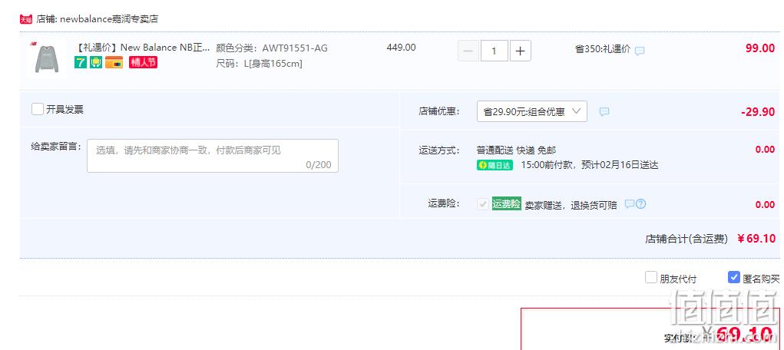Click the shop total ￥69.10

click(756, 239)
